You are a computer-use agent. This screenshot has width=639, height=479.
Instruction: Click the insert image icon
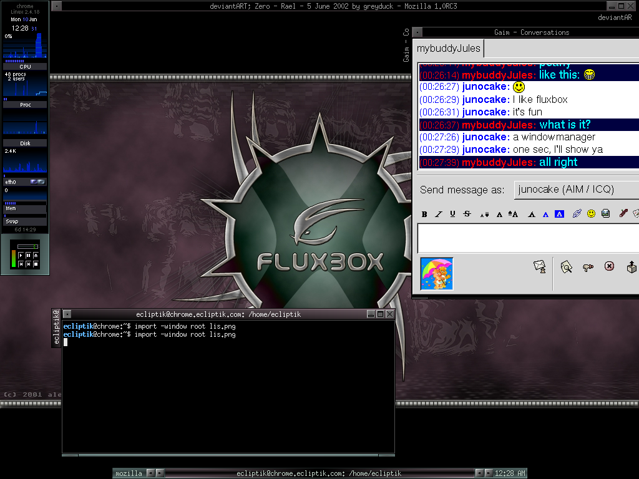(x=605, y=214)
